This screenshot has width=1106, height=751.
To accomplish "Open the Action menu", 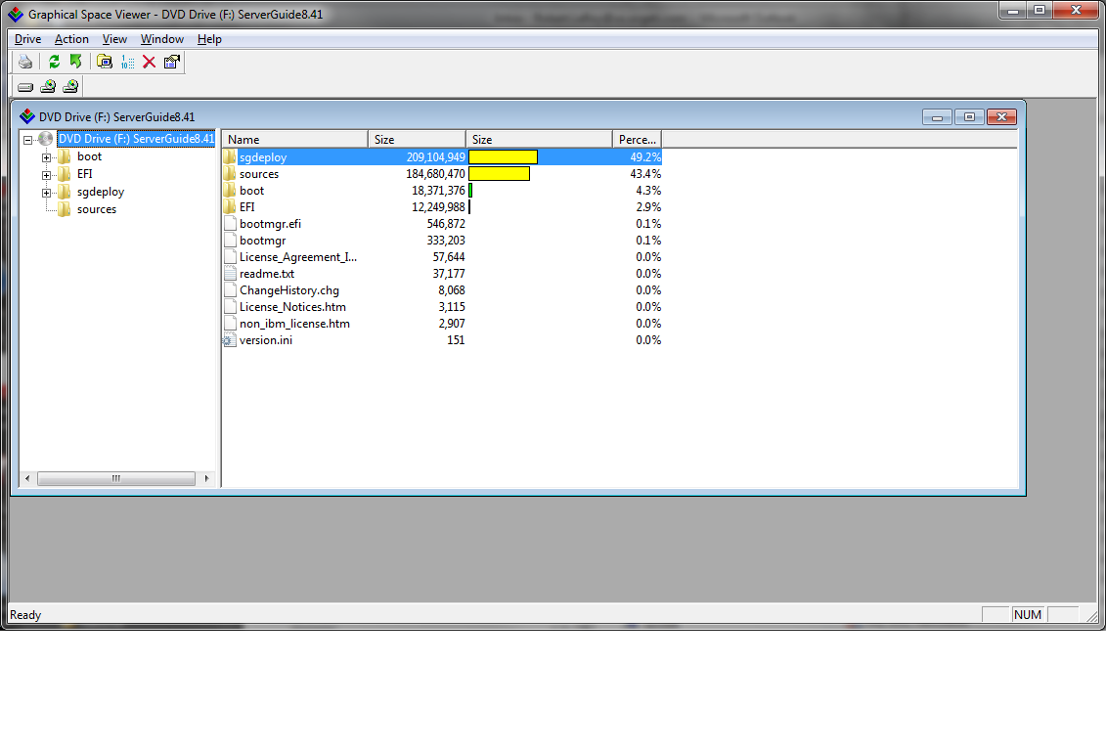I will click(72, 39).
